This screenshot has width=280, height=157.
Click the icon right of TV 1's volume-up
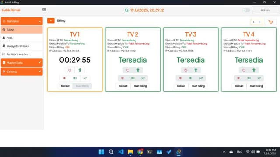pos(85,78)
